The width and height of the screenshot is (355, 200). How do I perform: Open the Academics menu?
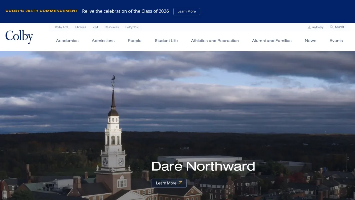coord(67,41)
